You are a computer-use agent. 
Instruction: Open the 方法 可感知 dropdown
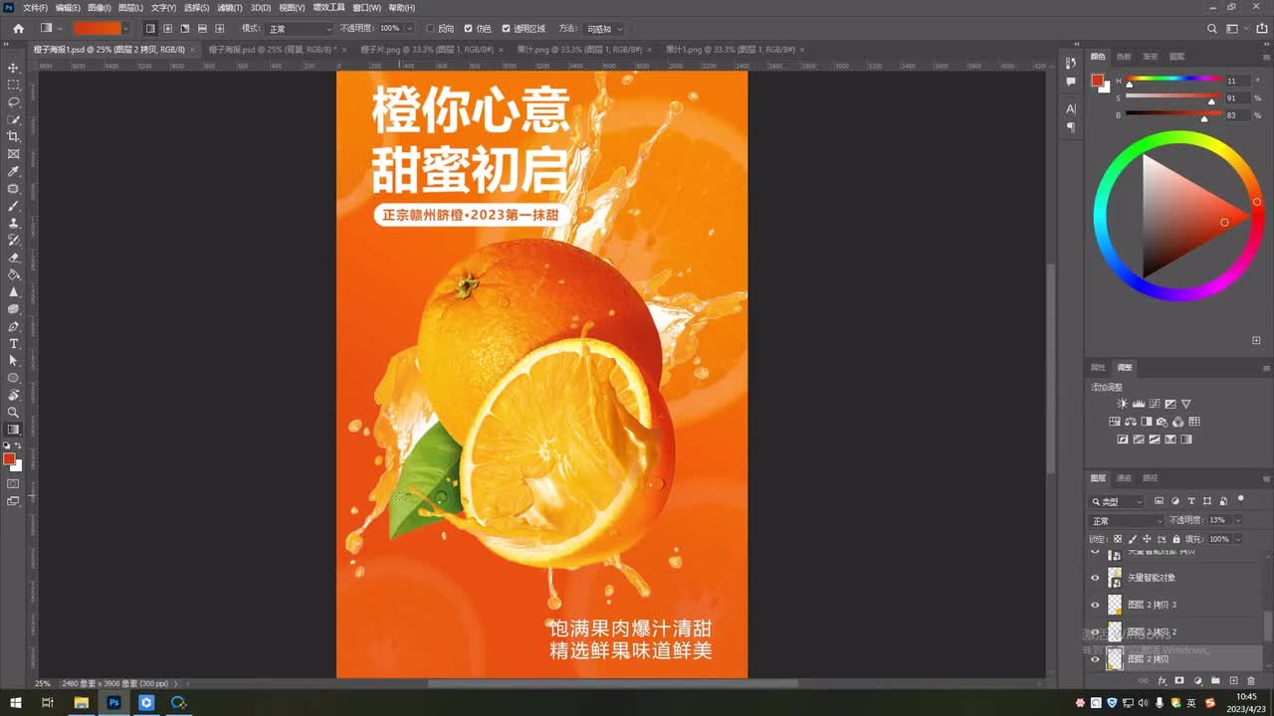pyautogui.click(x=604, y=29)
